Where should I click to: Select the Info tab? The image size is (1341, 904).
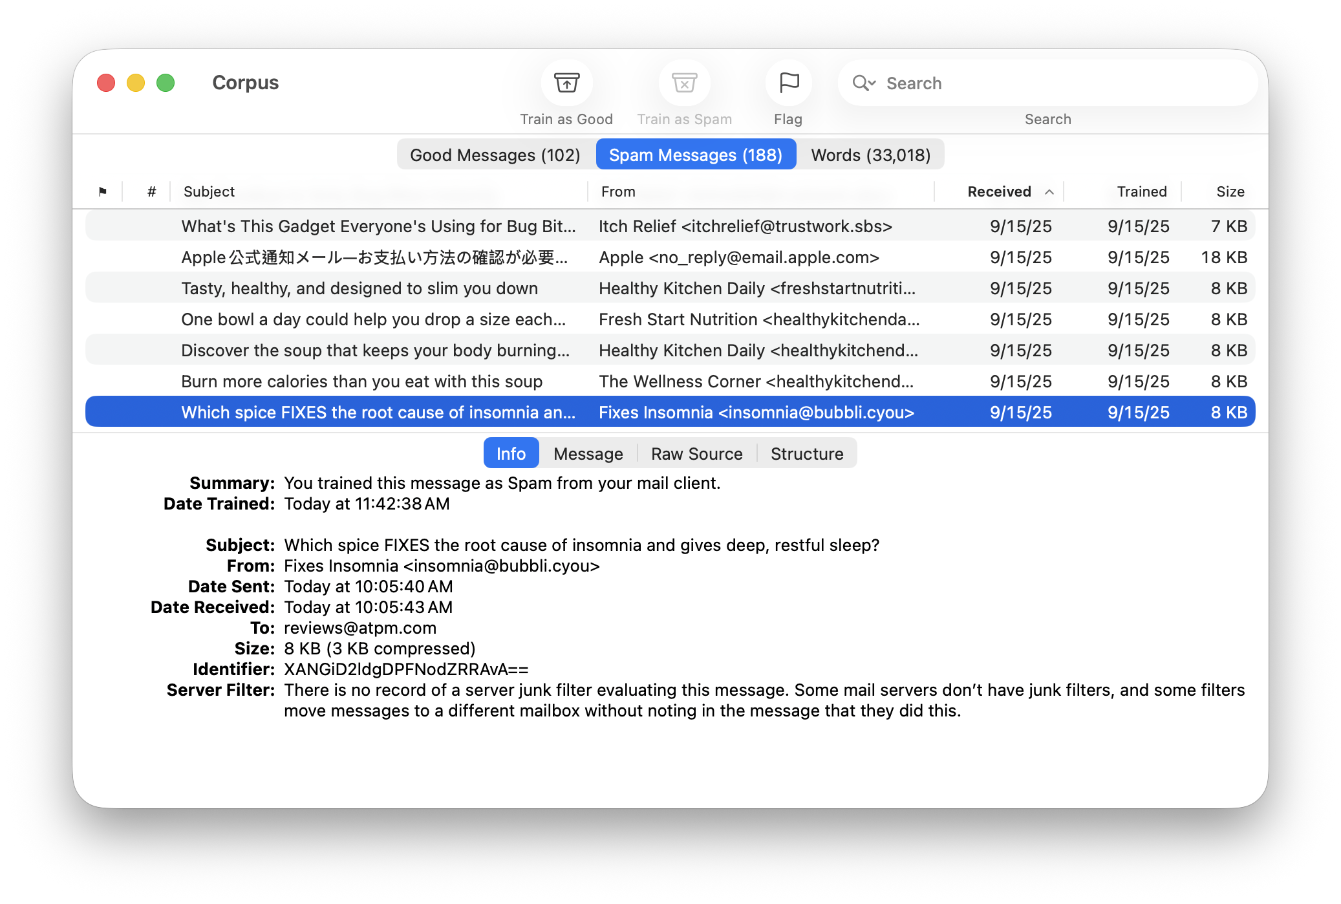click(x=511, y=453)
